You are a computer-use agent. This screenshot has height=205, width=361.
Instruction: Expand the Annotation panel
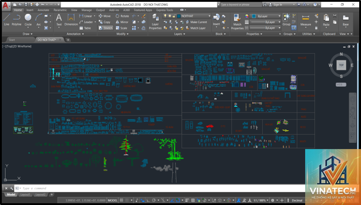(x=76, y=34)
